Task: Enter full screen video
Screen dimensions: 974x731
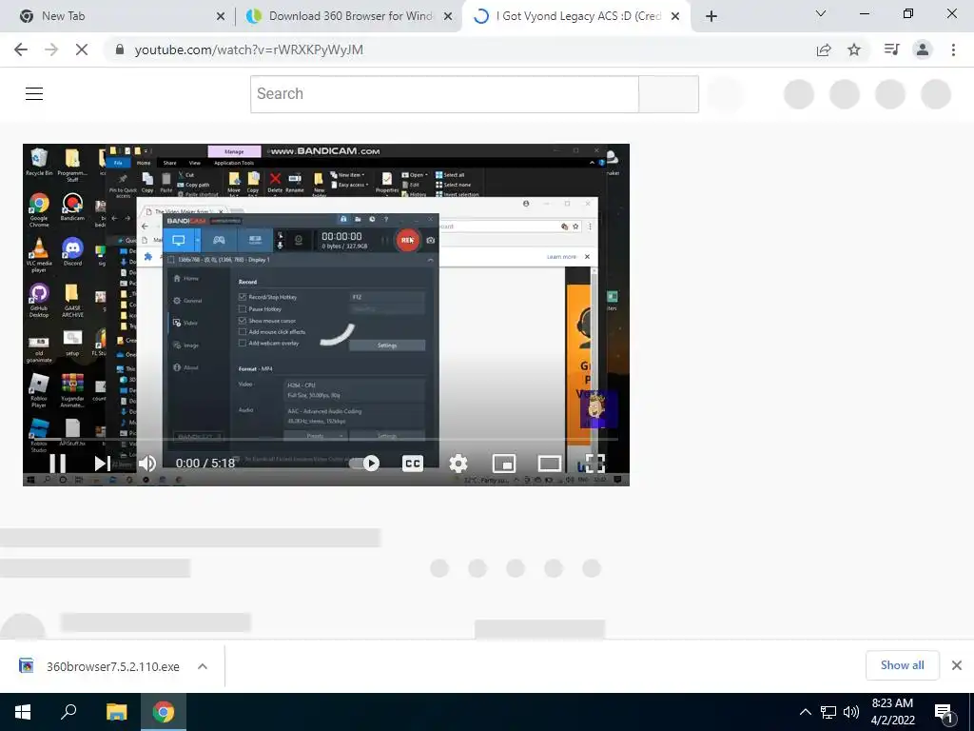Action: click(594, 464)
